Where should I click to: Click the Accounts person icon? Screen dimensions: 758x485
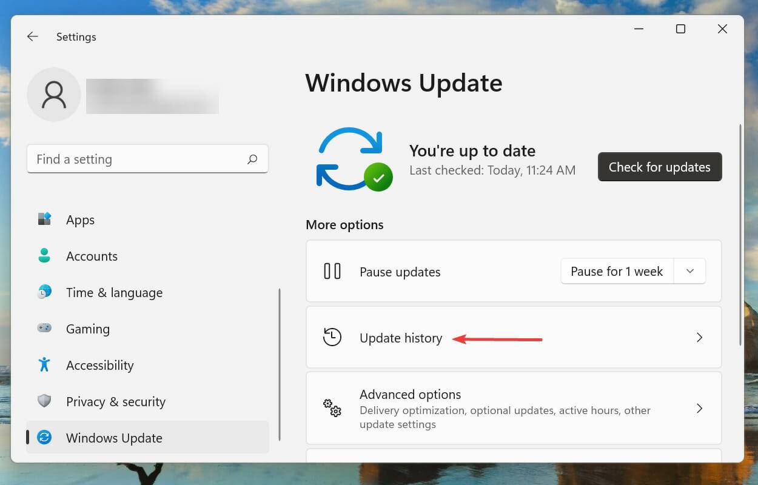point(44,256)
